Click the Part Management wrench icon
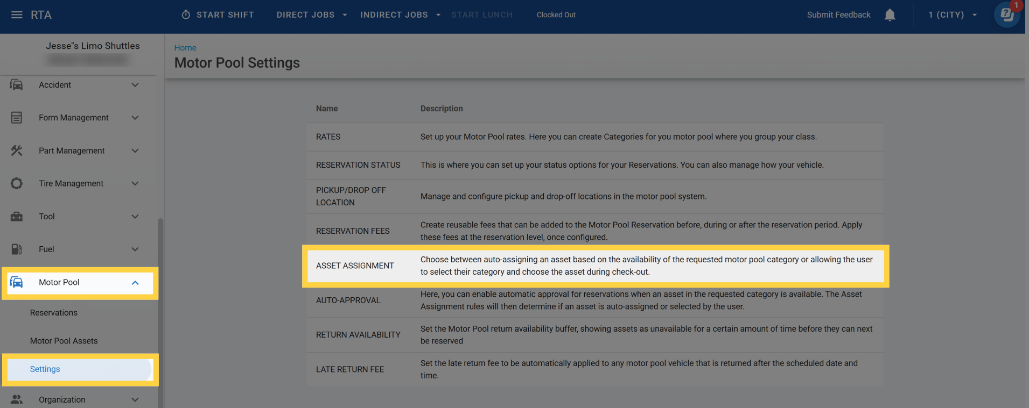1029x408 pixels. [x=17, y=151]
